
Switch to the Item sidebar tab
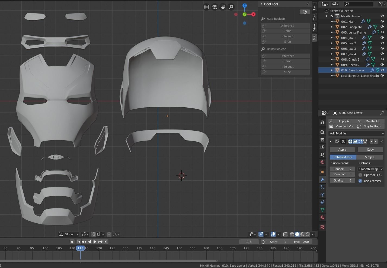[315, 7]
